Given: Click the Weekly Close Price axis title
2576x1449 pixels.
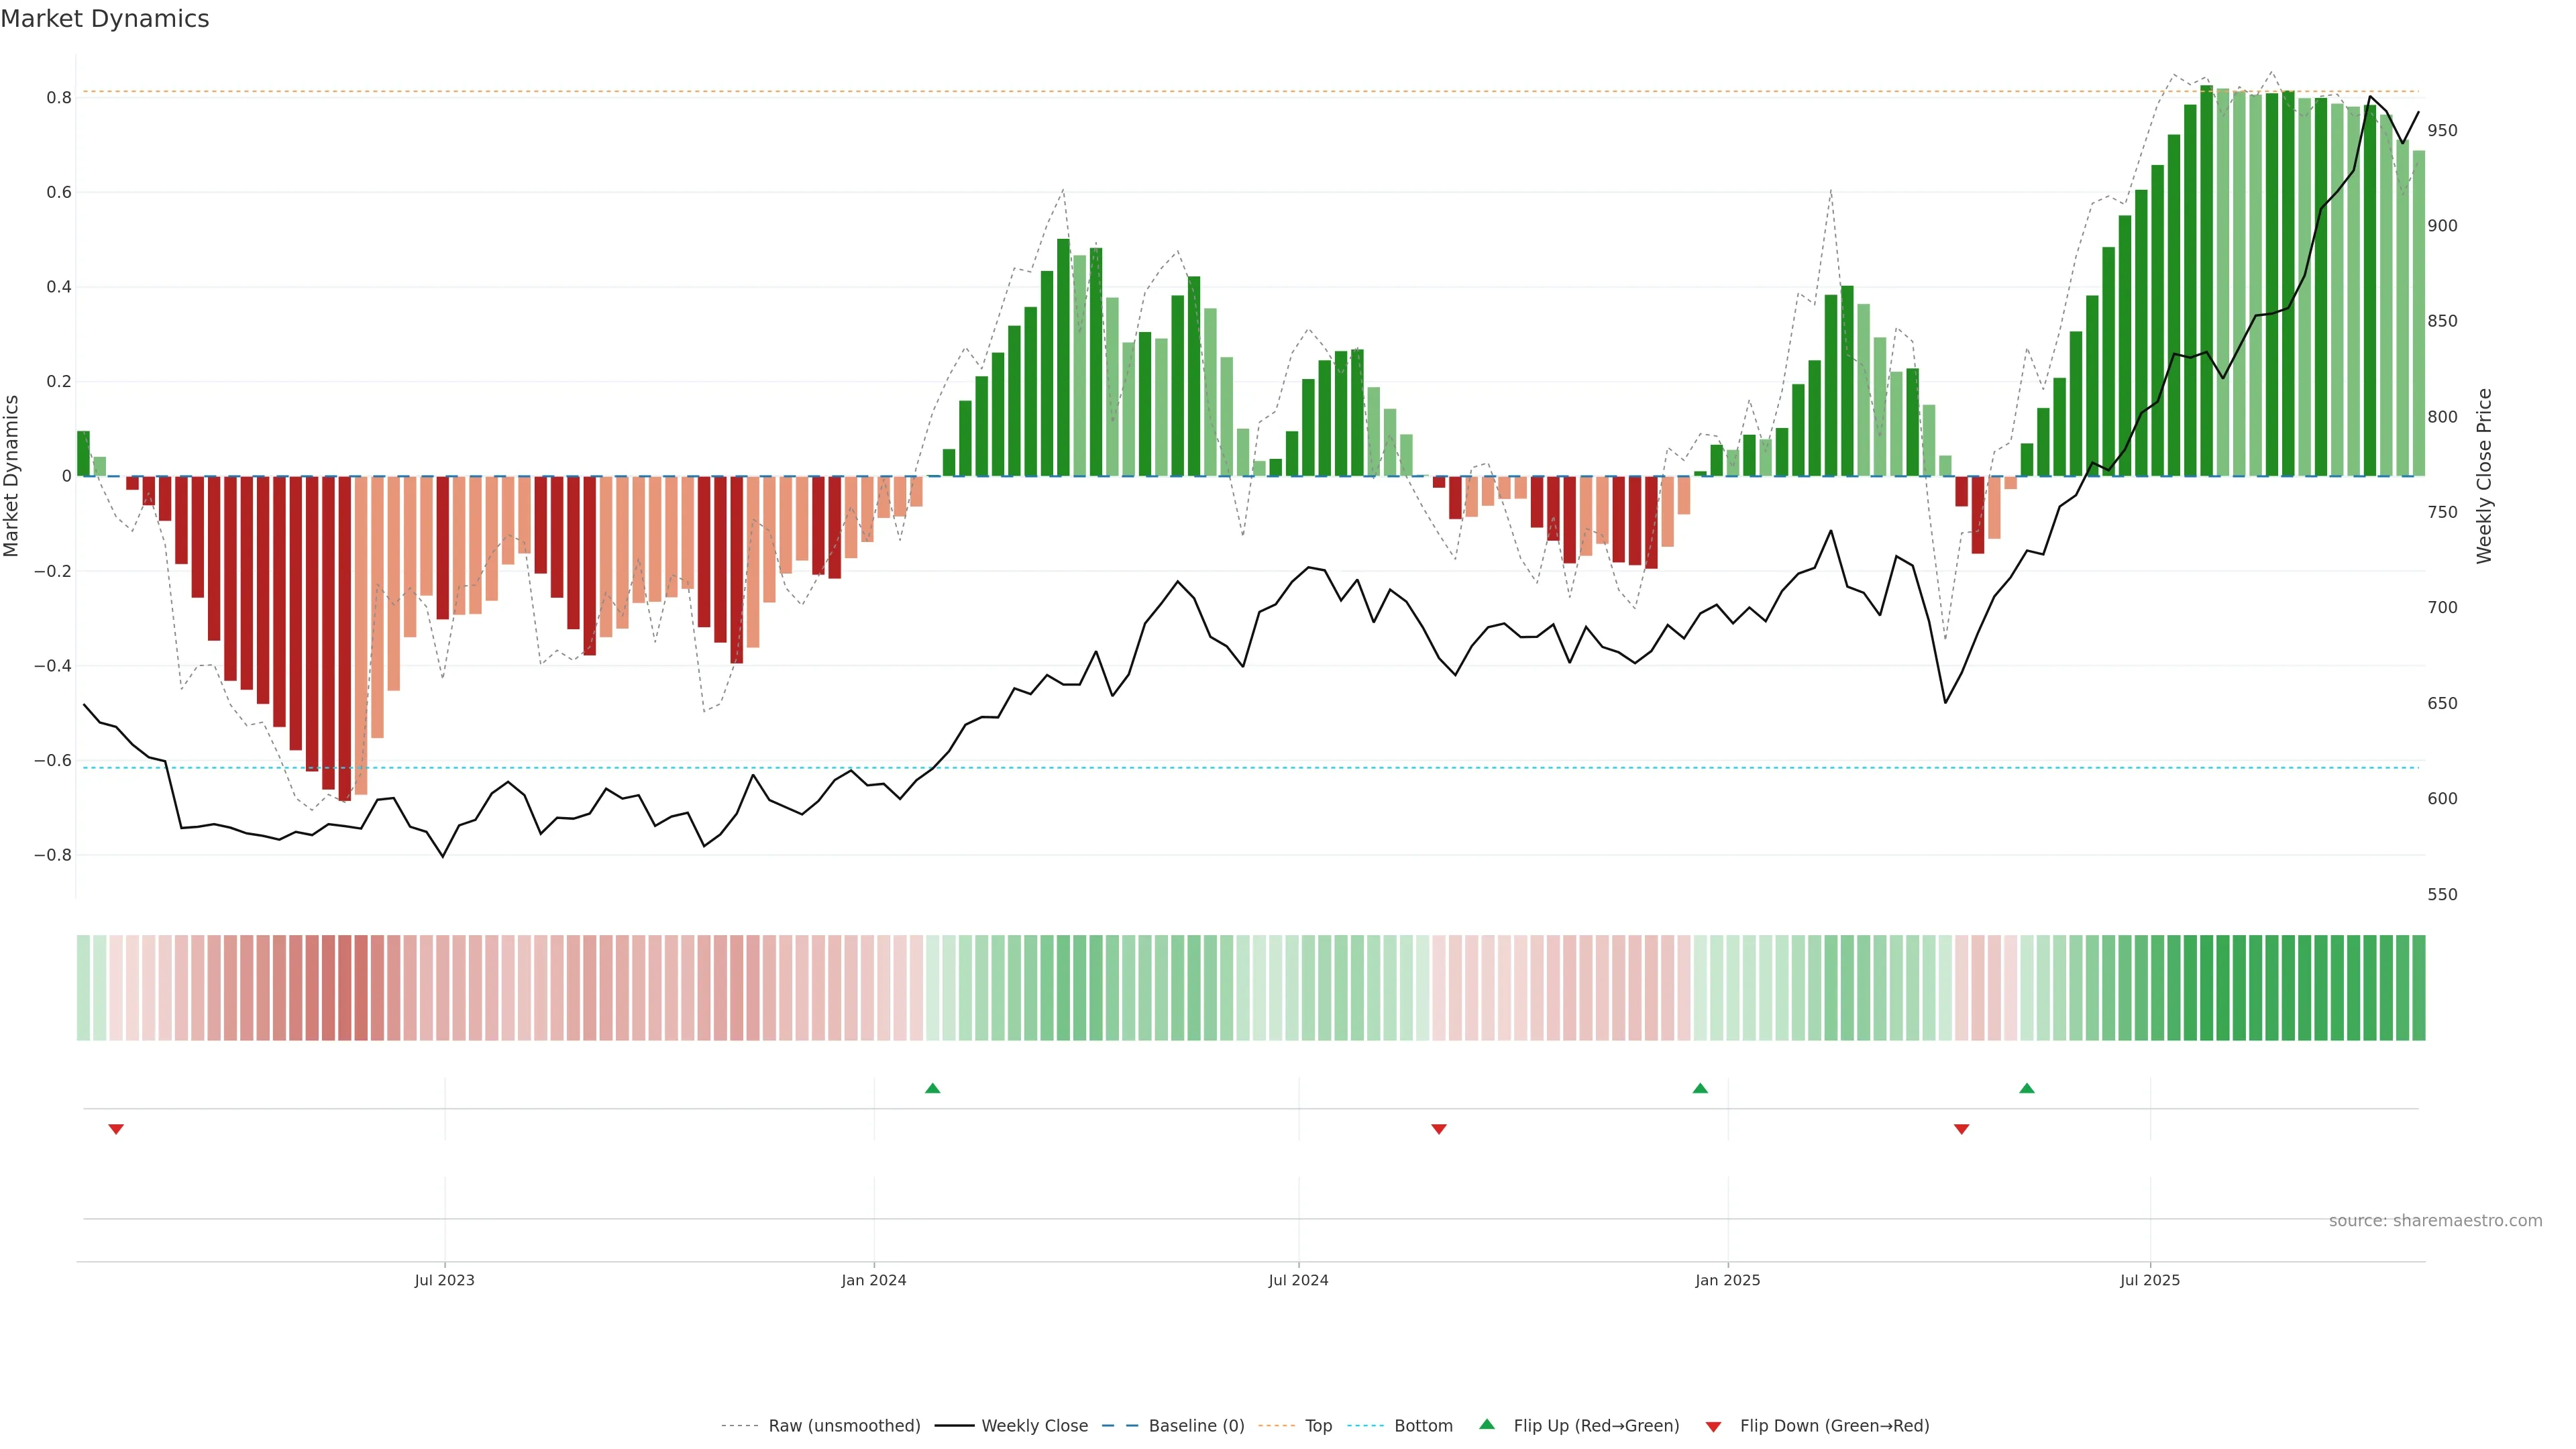Looking at the screenshot, I should [x=2484, y=476].
